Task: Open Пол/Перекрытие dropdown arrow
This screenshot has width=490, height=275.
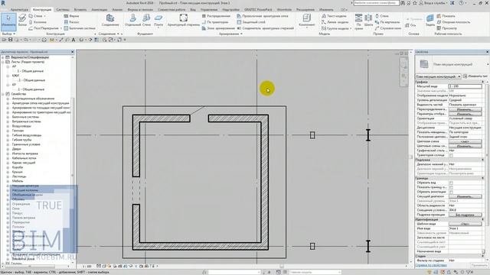Action: (x=60, y=28)
